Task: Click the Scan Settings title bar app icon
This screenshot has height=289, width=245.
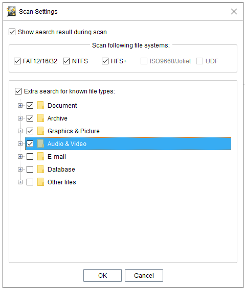Action: [11, 11]
